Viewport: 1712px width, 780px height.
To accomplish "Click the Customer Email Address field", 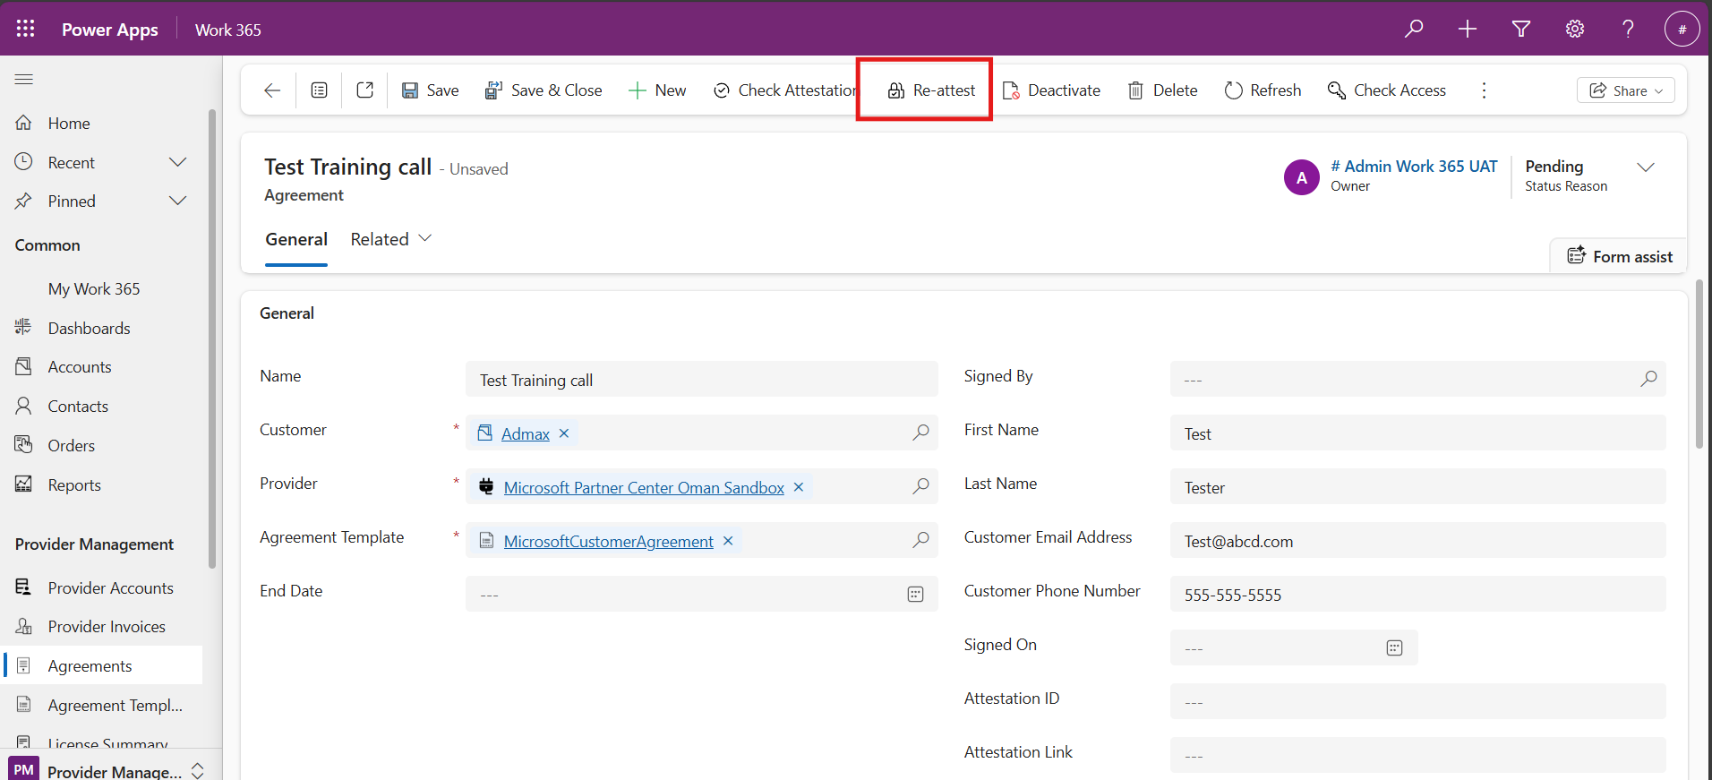I will (x=1417, y=541).
